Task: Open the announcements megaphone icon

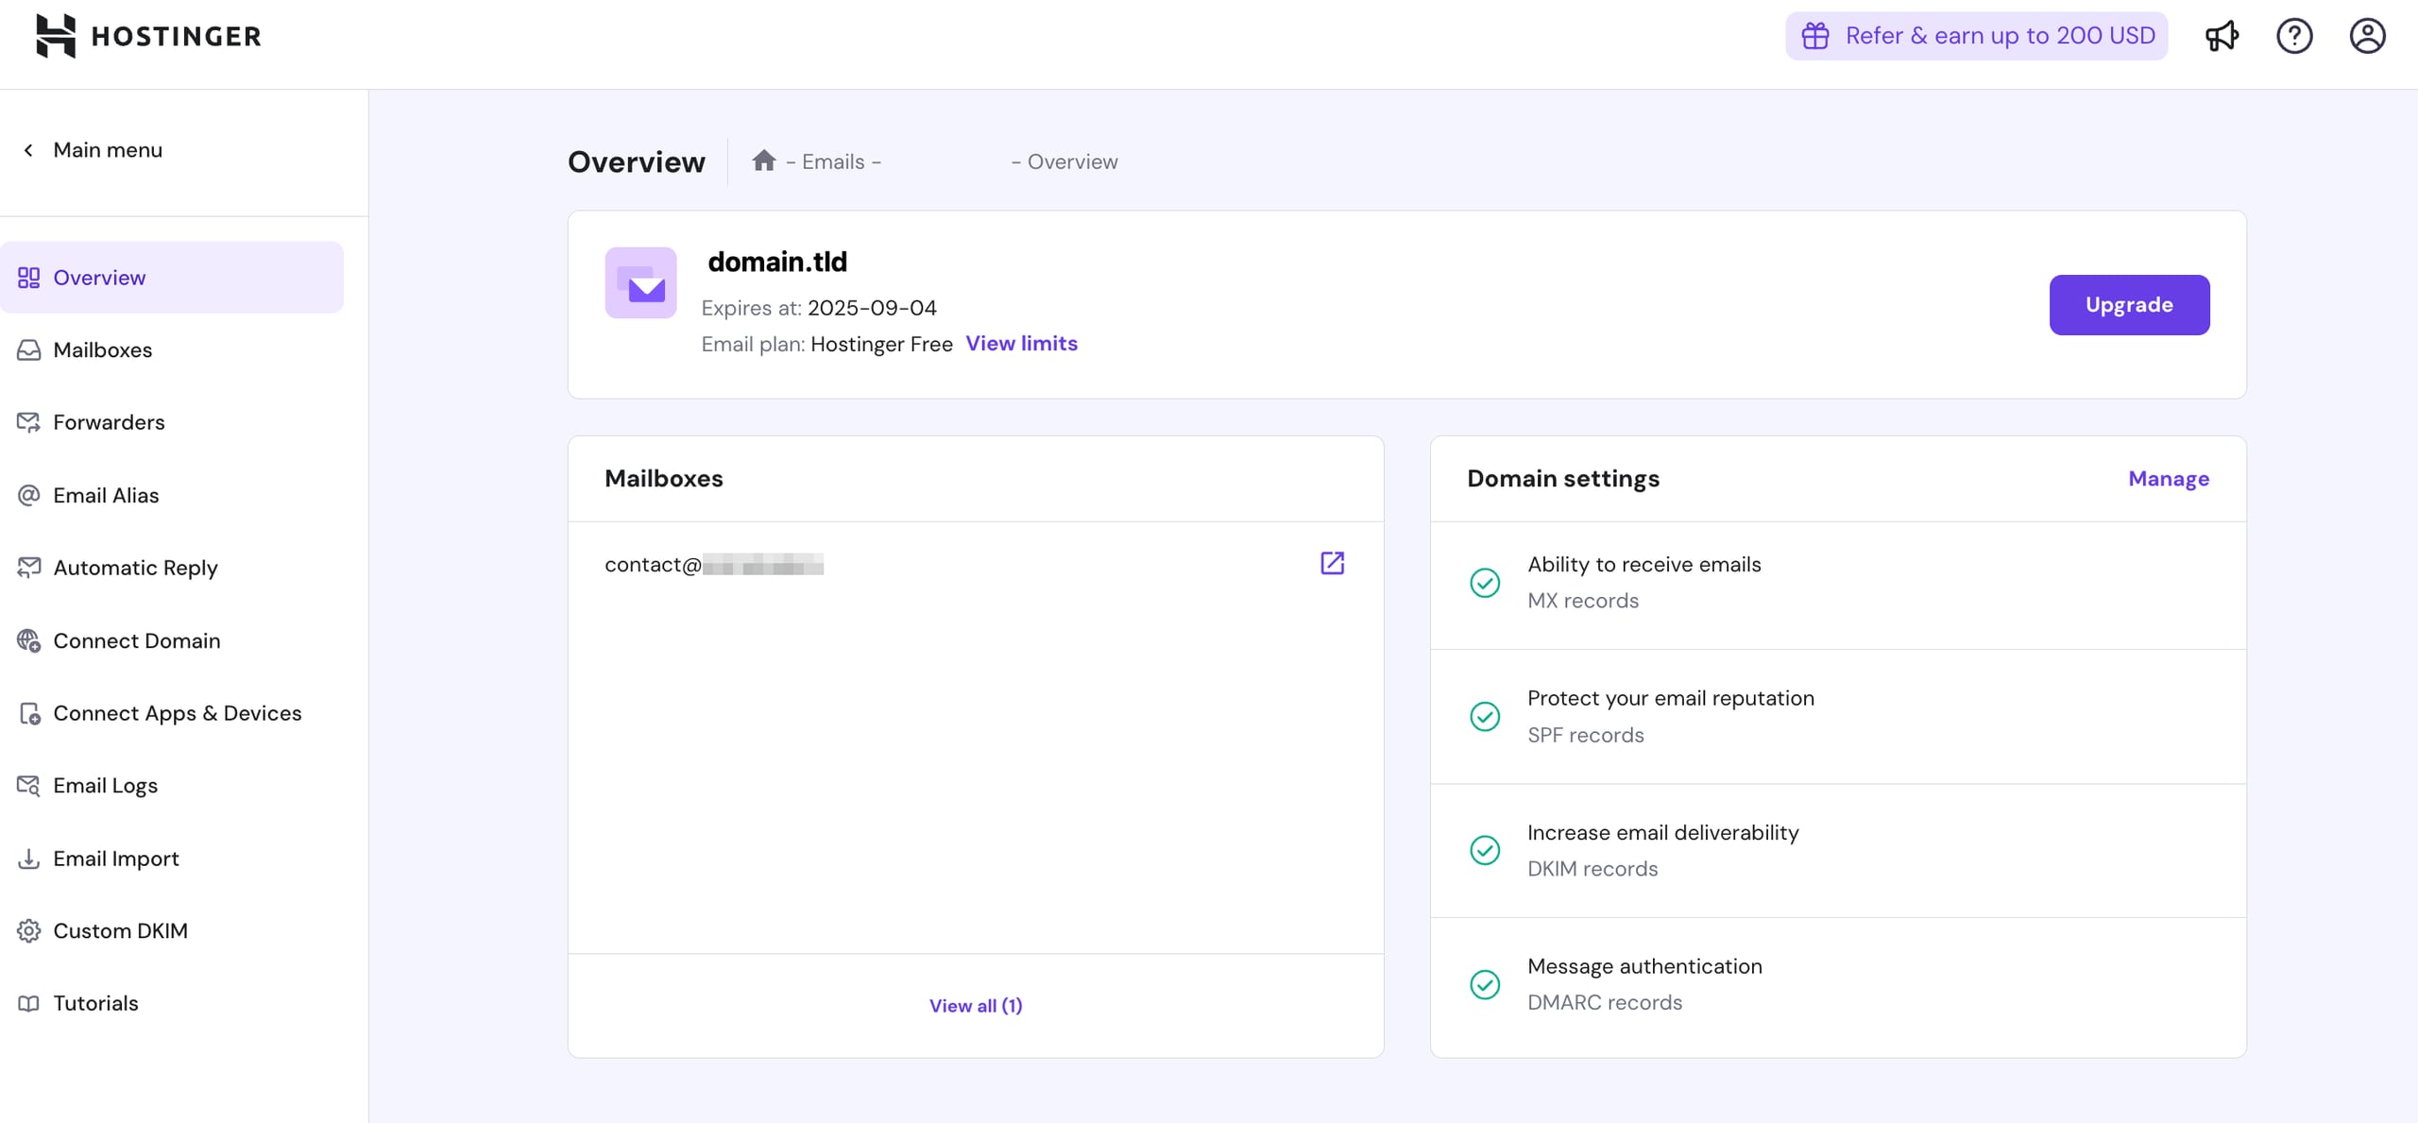Action: coord(2221,36)
